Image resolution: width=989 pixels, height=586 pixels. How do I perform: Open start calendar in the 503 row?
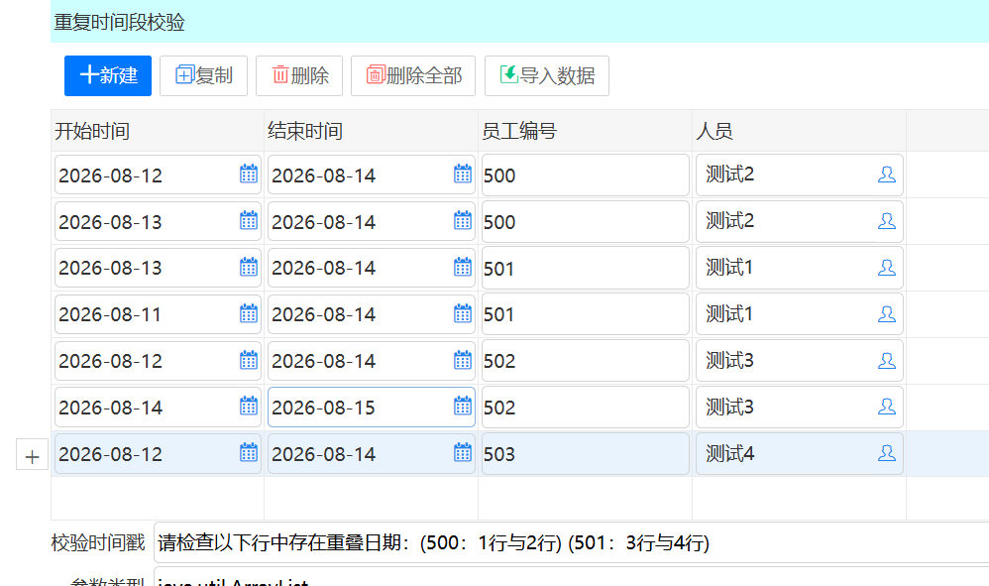(249, 453)
